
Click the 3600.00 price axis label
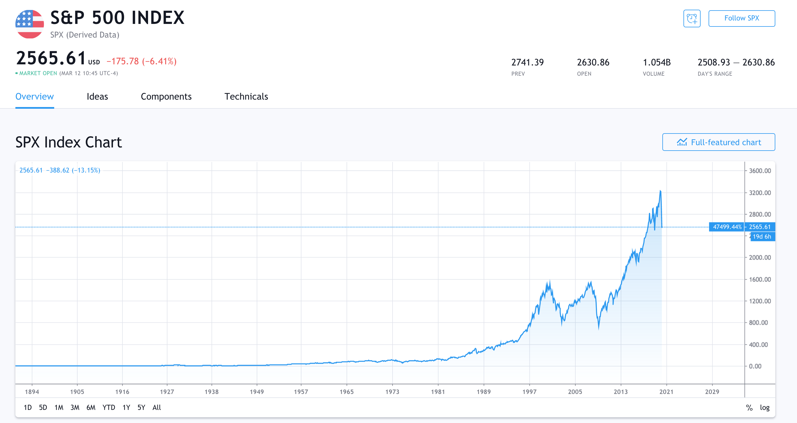click(x=760, y=171)
